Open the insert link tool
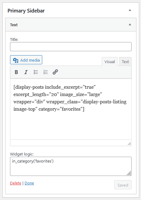 click(x=55, y=72)
